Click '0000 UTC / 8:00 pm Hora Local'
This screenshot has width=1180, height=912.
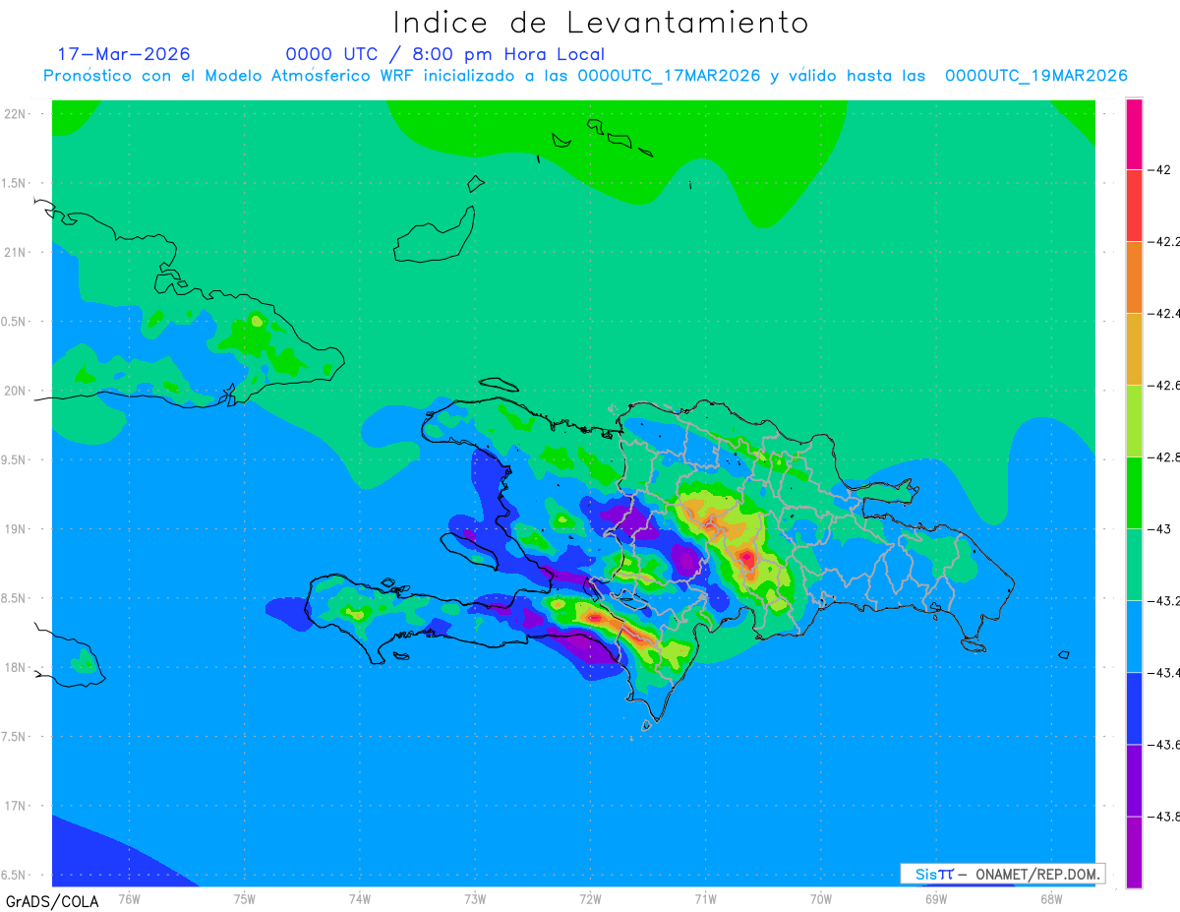[x=444, y=54]
